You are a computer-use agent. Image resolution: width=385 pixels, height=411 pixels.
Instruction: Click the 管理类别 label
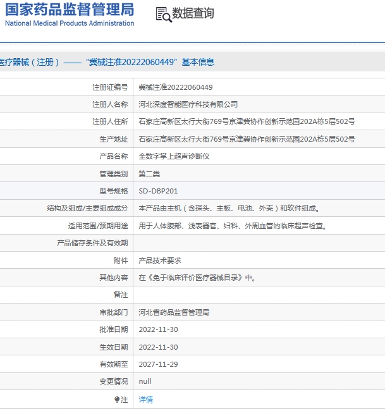[x=114, y=174]
